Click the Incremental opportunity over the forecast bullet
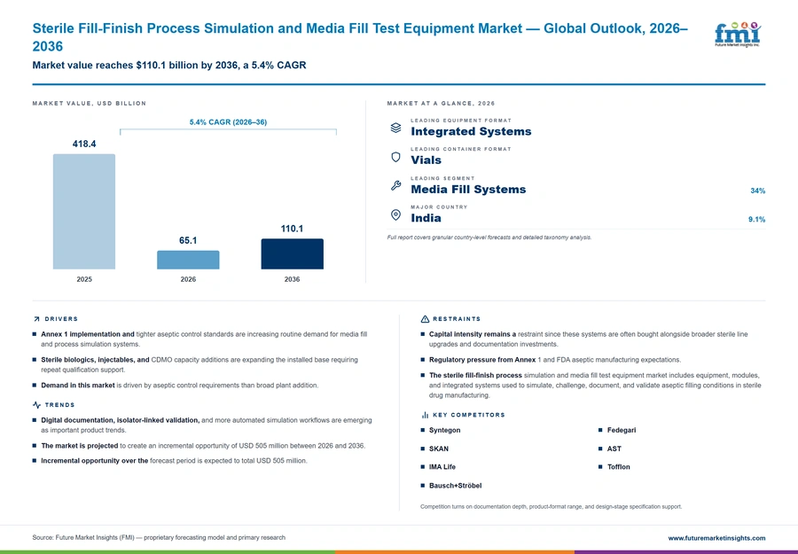The width and height of the screenshot is (798, 554). pyautogui.click(x=170, y=461)
